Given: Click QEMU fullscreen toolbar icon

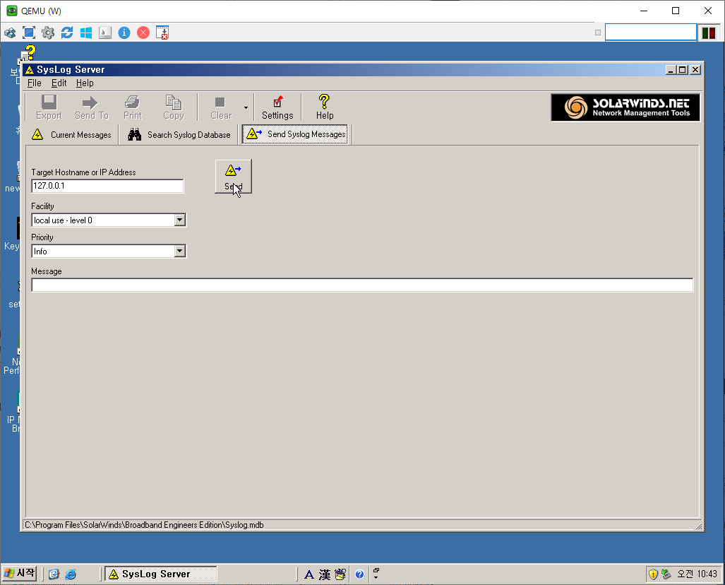Looking at the screenshot, I should pyautogui.click(x=29, y=32).
